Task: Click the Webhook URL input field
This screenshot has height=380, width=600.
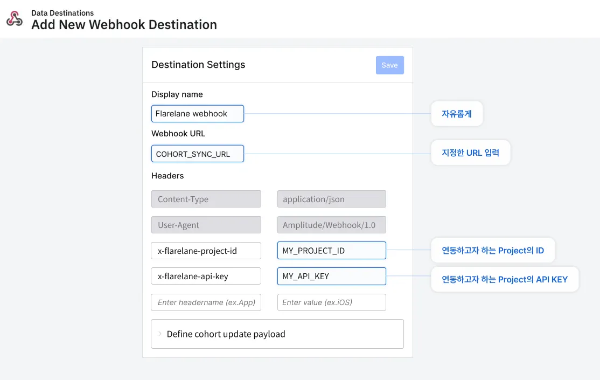Action: pos(198,154)
